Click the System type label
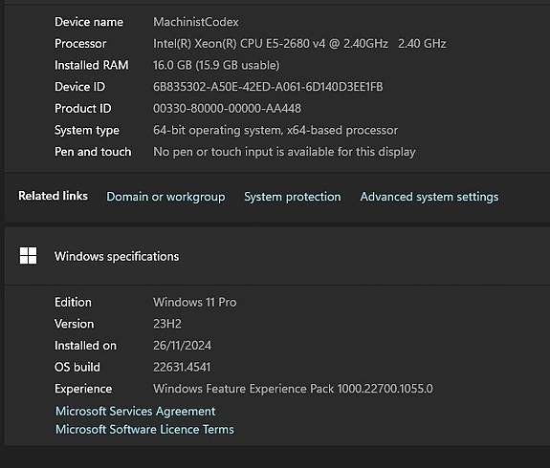This screenshot has height=468, width=550. 87,130
